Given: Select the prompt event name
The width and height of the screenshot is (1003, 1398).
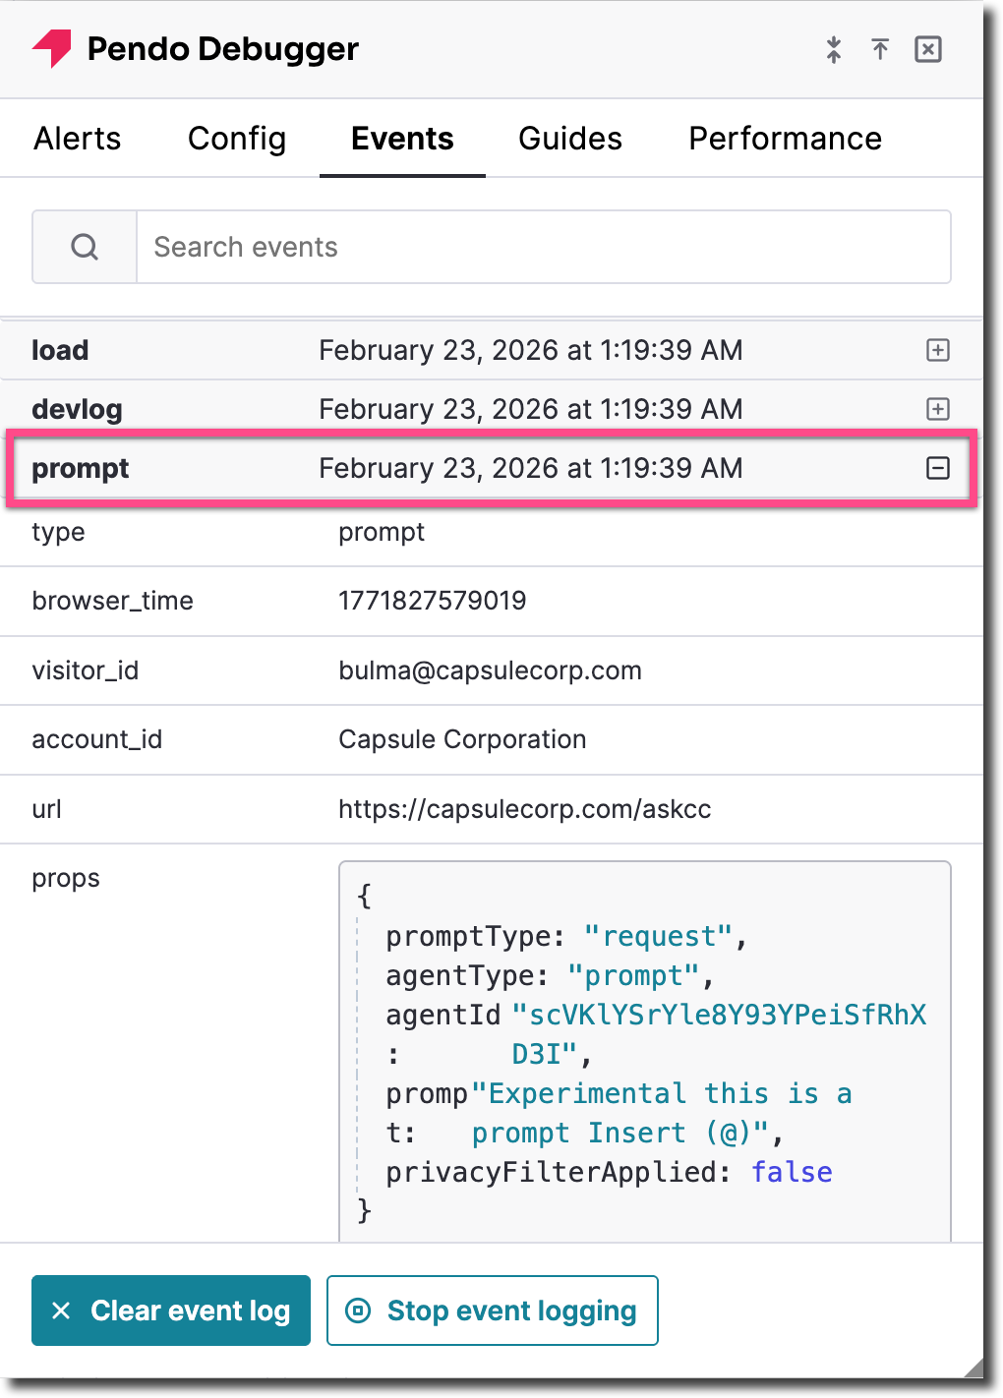Looking at the screenshot, I should click(81, 469).
